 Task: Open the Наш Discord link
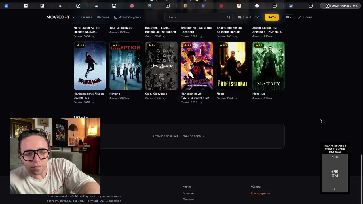tap(252, 17)
